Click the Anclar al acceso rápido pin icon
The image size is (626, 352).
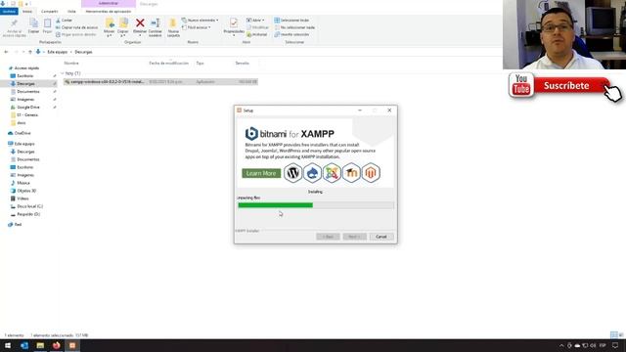15,23
